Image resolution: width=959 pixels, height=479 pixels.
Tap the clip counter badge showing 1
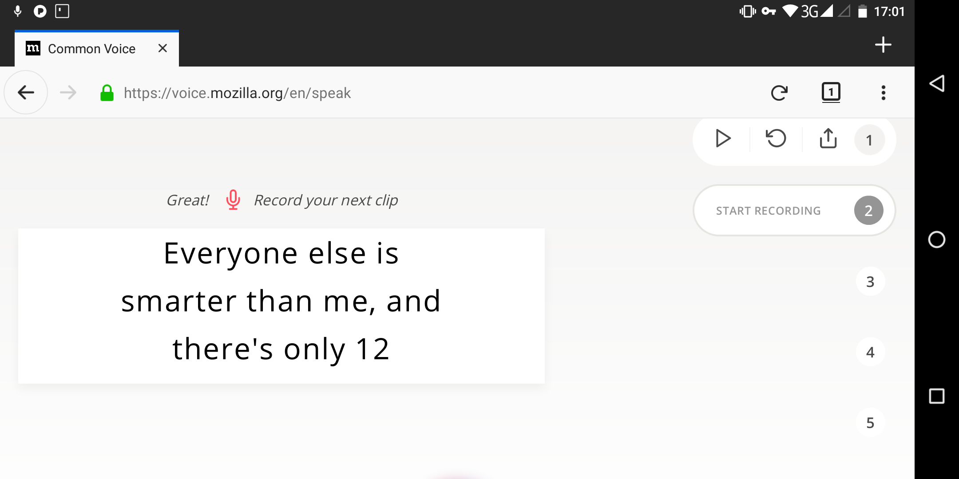coord(869,140)
